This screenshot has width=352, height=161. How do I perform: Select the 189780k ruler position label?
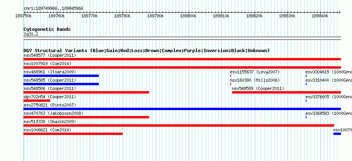pyautogui.click(x=122, y=16)
